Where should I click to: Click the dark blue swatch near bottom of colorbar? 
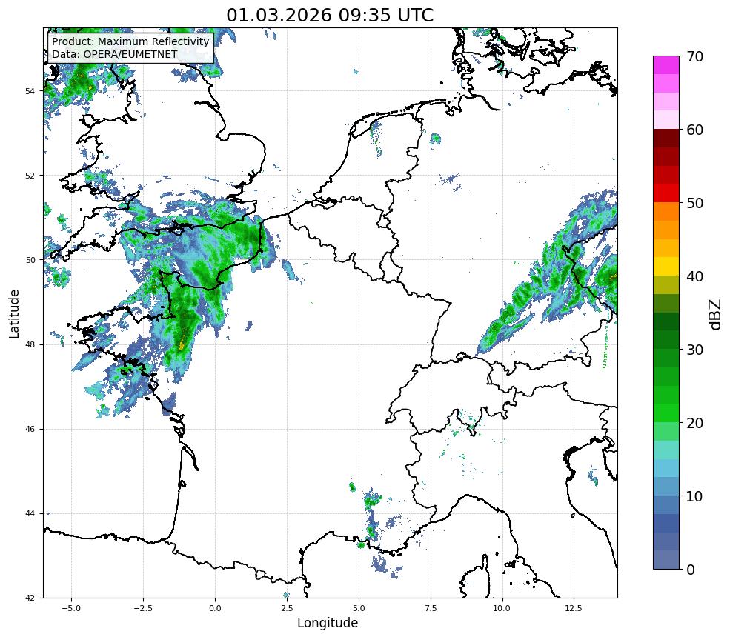pyautogui.click(x=666, y=523)
